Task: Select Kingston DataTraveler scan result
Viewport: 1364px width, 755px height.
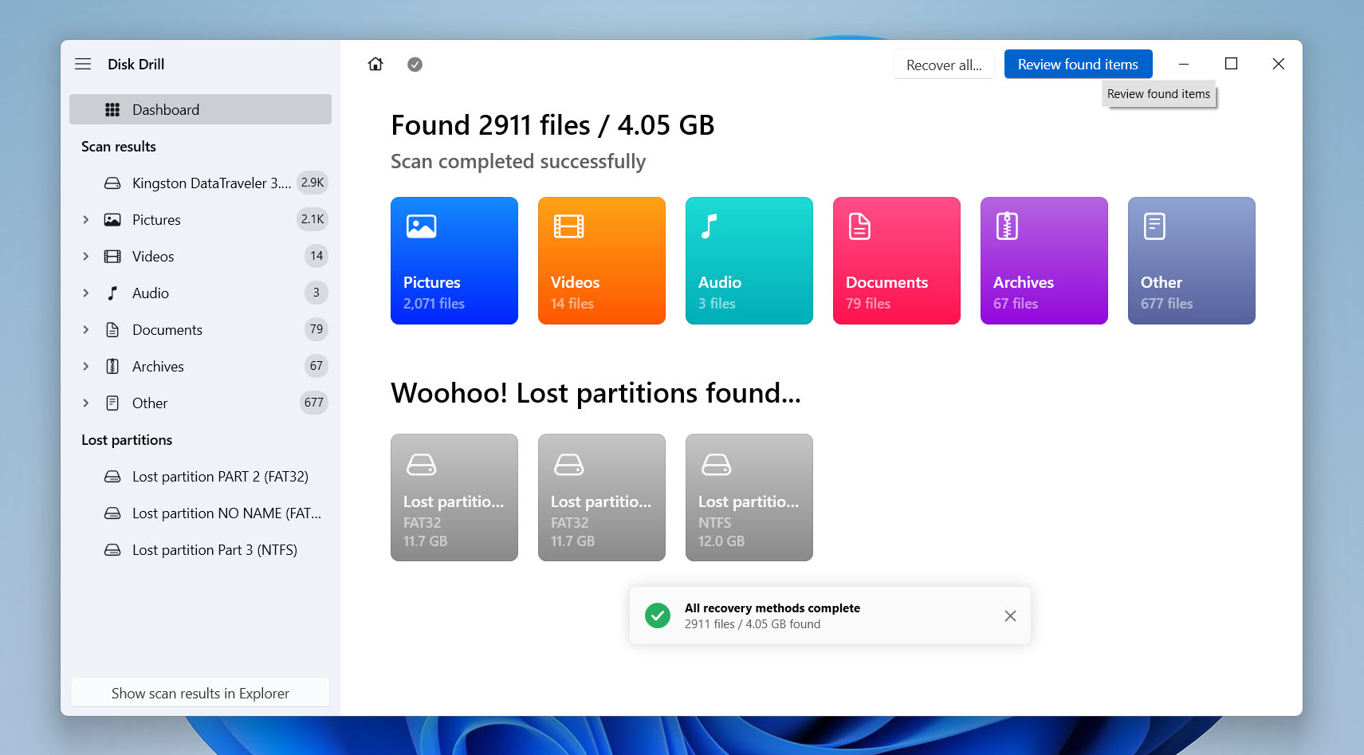Action: [200, 183]
